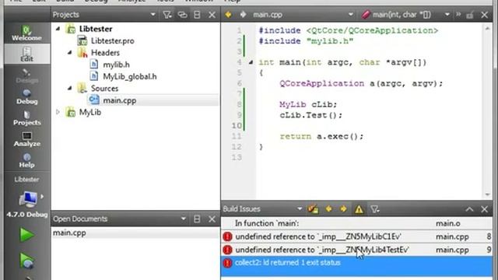Close the Build Issues pane
The width and height of the screenshot is (498, 280).
click(x=484, y=209)
